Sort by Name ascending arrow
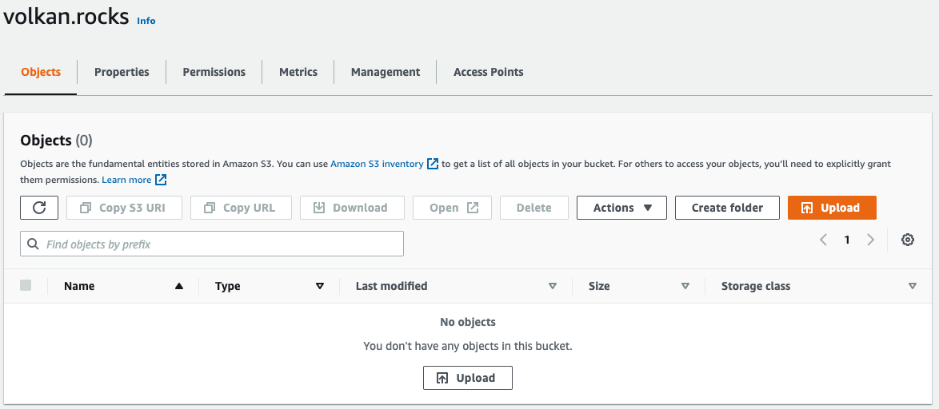This screenshot has height=409, width=939. tap(178, 286)
